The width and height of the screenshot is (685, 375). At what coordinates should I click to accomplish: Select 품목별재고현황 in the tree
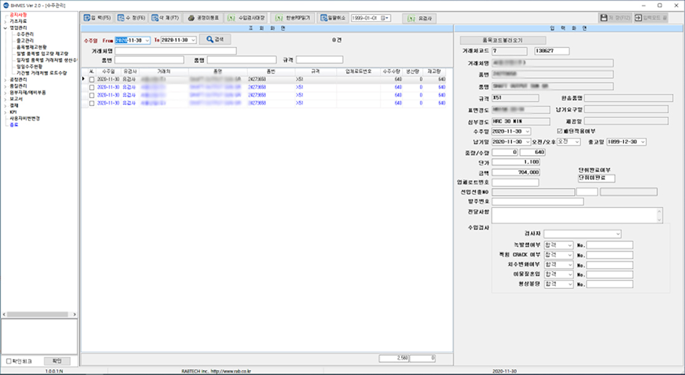[32, 47]
